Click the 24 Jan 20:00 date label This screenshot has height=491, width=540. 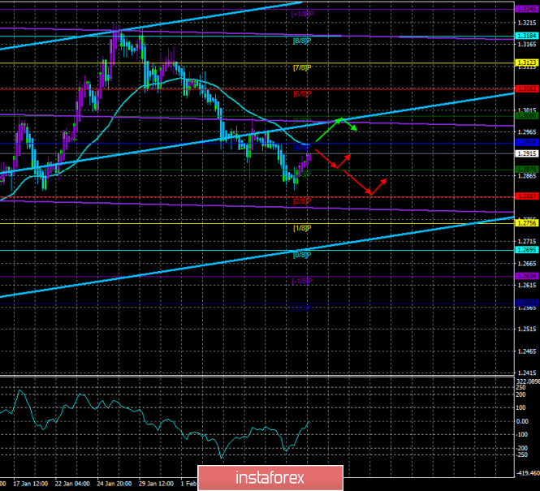click(114, 484)
